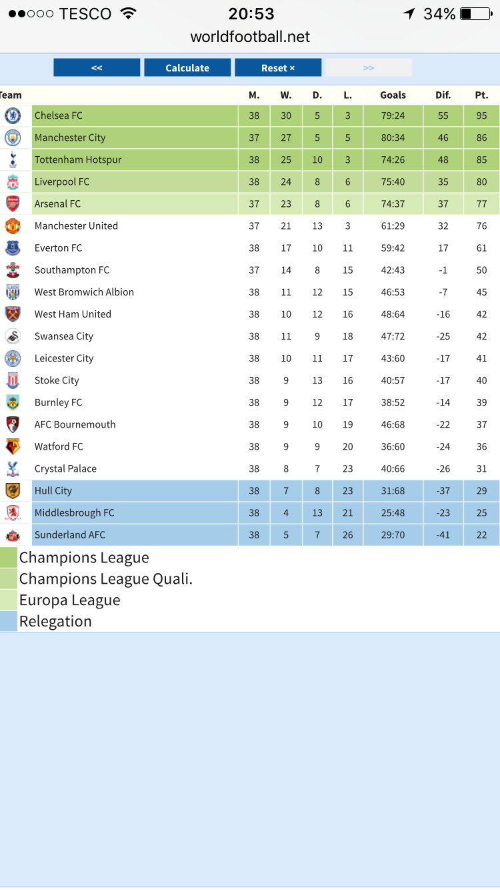Viewport: 500px width, 890px height.
Task: Click the Champions League legend color swatch
Action: pyautogui.click(x=9, y=557)
